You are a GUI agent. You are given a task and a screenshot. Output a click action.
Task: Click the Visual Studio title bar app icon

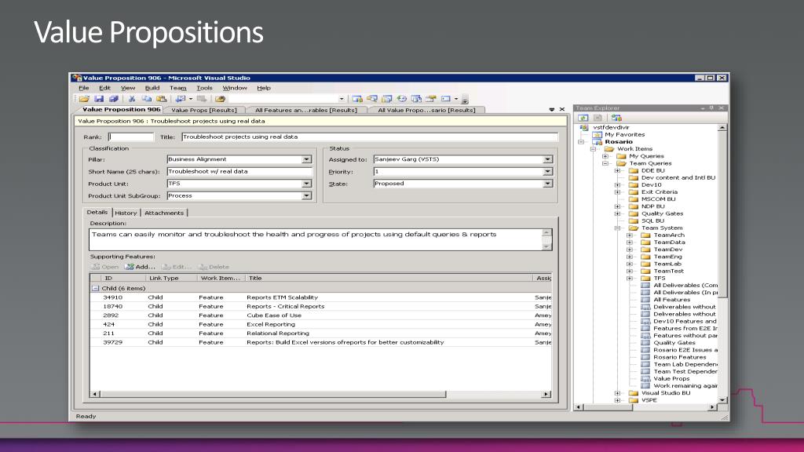pyautogui.click(x=77, y=78)
